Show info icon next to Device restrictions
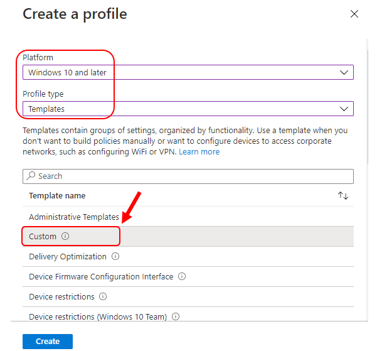 pyautogui.click(x=103, y=296)
